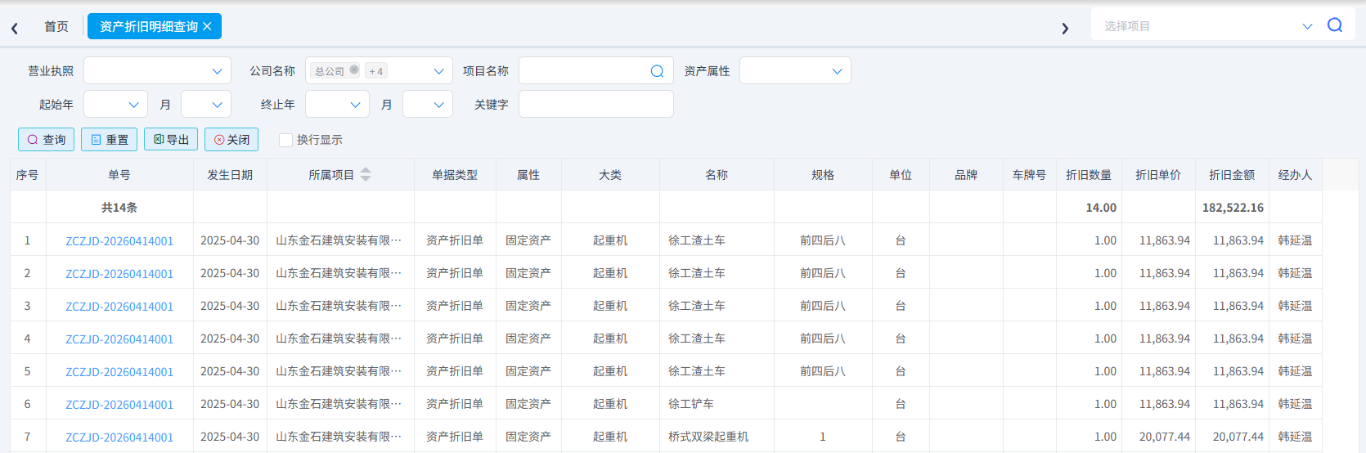Open ZCZJD-20260414001 link in row 1
This screenshot has width=1366, height=453.
119,240
